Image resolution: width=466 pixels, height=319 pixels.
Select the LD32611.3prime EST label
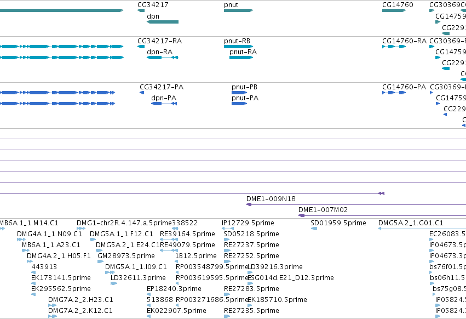pyautogui.click(x=138, y=278)
